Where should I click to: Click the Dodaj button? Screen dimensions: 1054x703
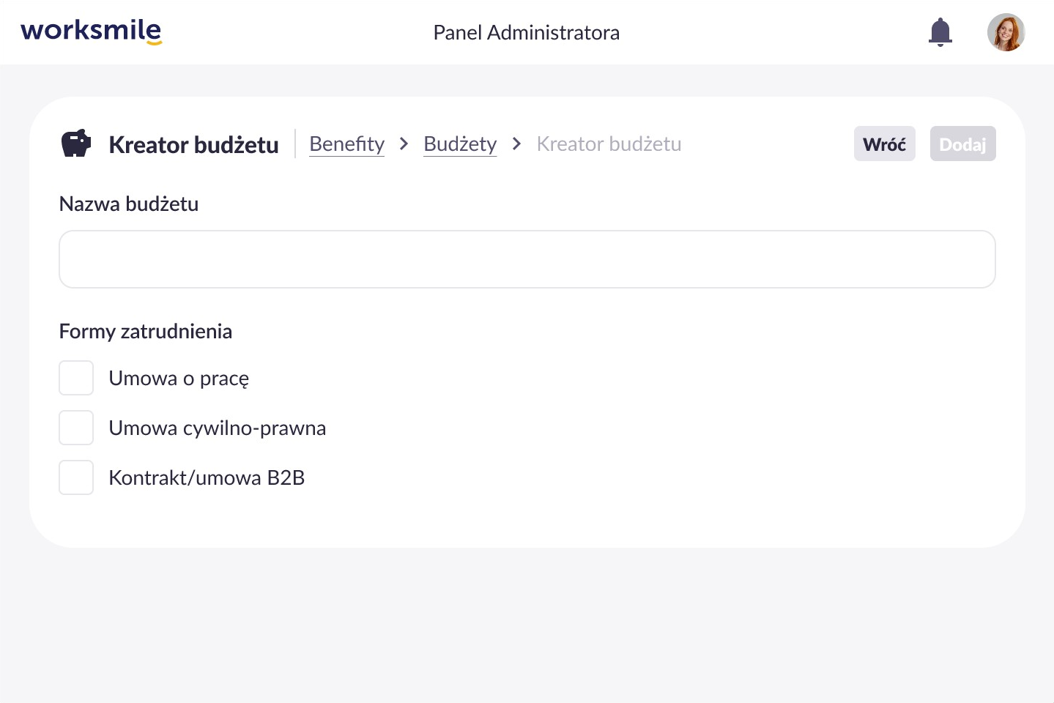[962, 144]
